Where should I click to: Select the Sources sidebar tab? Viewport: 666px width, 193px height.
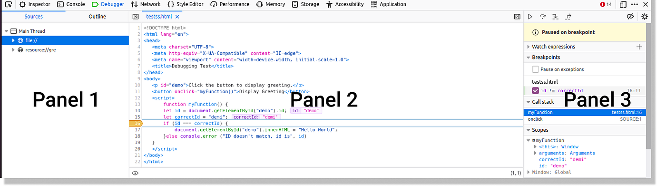click(x=33, y=17)
